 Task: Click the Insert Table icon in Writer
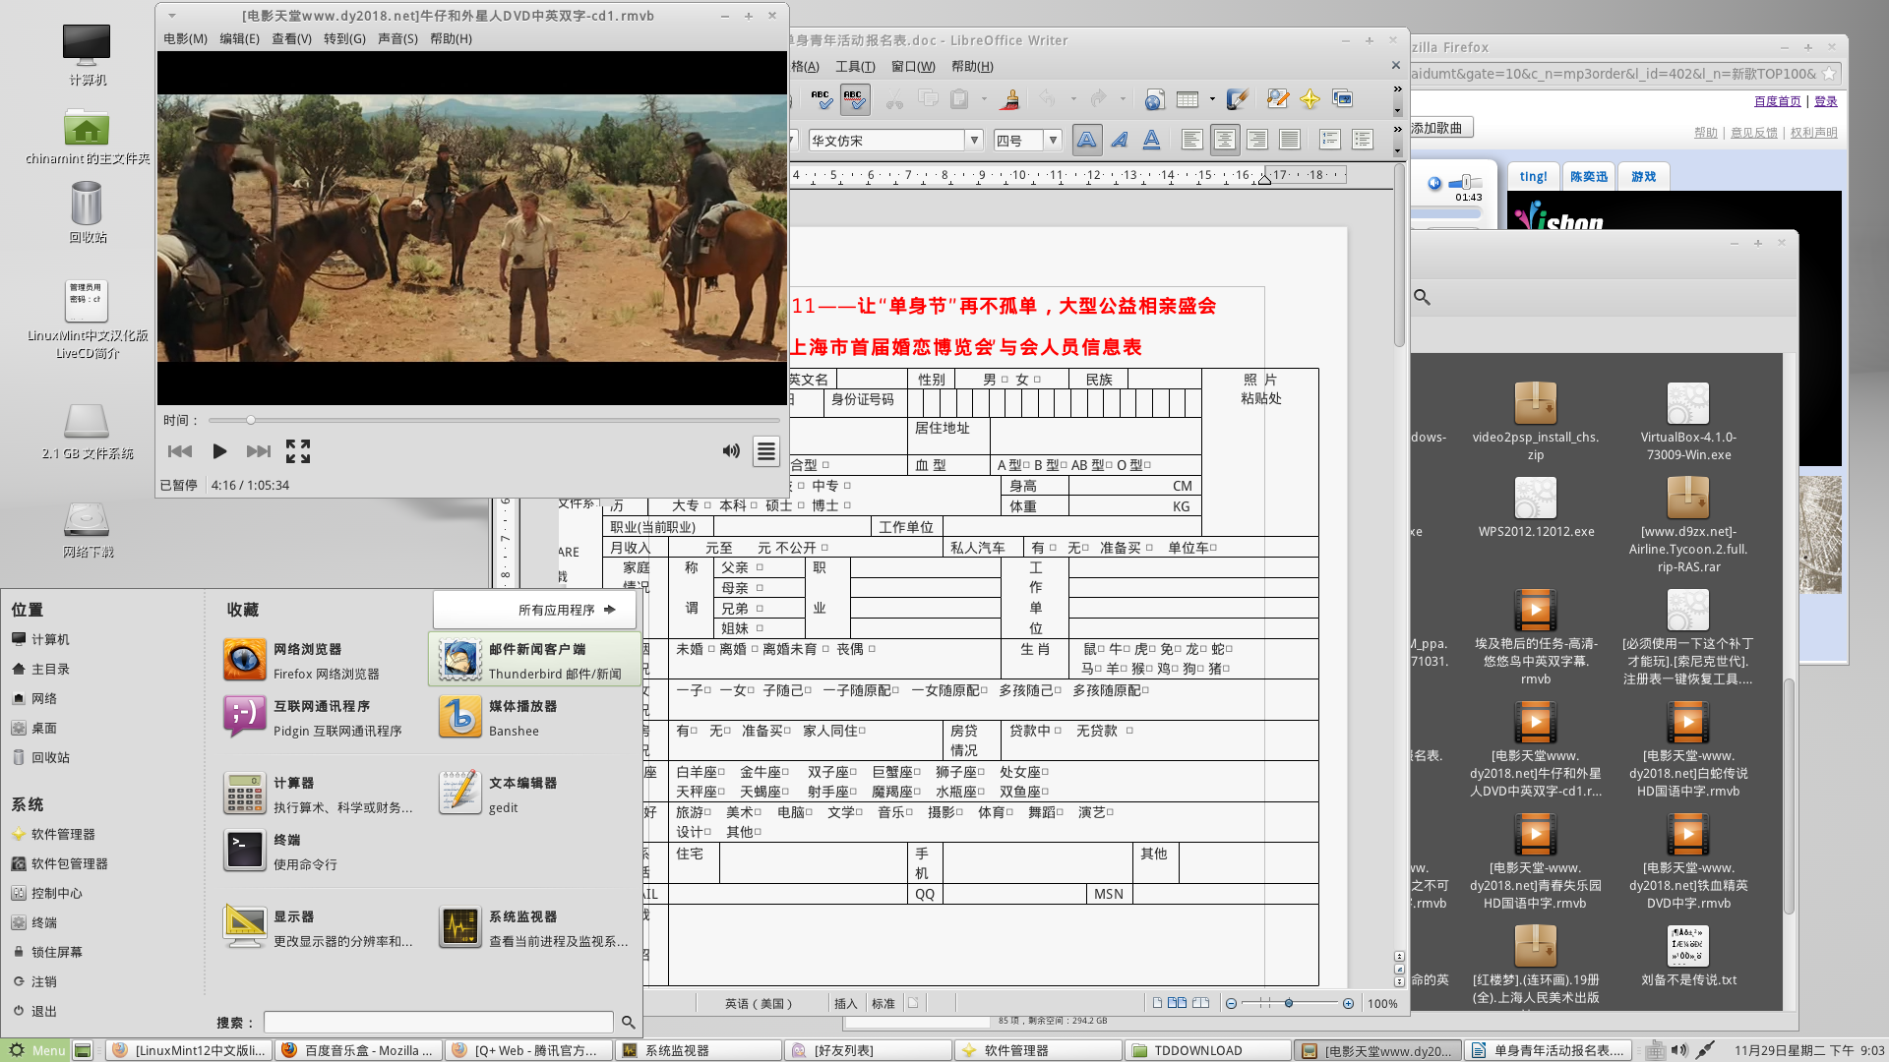pyautogui.click(x=1188, y=98)
